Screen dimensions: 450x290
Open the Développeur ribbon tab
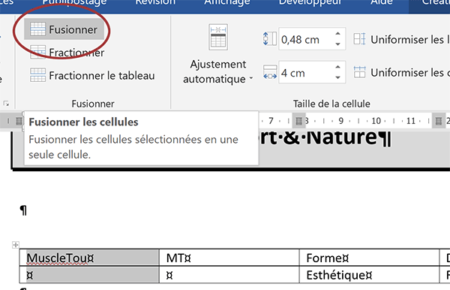(310, 3)
